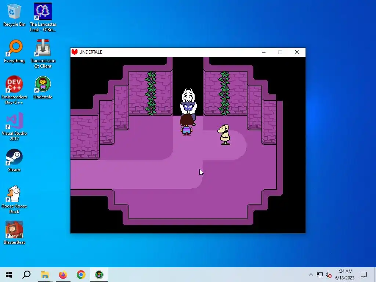Select the Steam desktop shortcut
The width and height of the screenshot is (376, 282).
click(x=14, y=160)
